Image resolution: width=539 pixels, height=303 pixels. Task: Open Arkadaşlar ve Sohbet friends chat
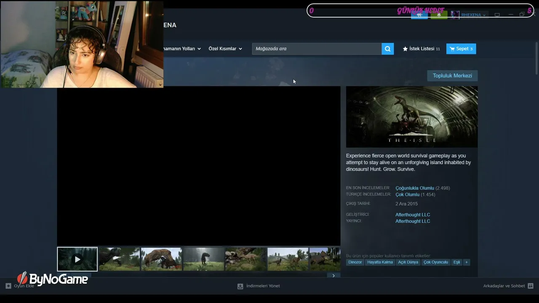508,286
